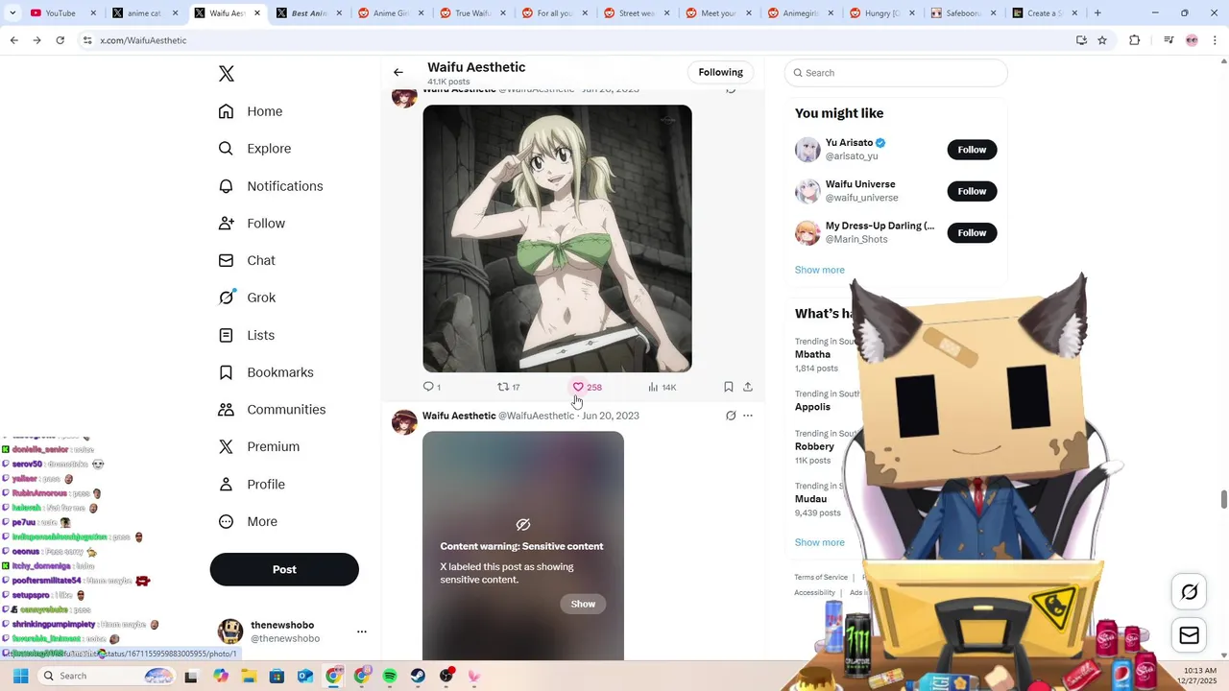Open Steam from the taskbar
Viewport: 1229px width, 691px height.
[417, 676]
